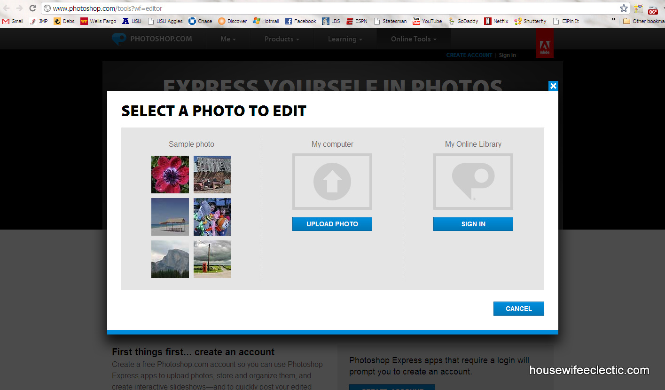This screenshot has height=390, width=665.
Task: Open the Shutterfly bookmark
Action: click(x=531, y=21)
